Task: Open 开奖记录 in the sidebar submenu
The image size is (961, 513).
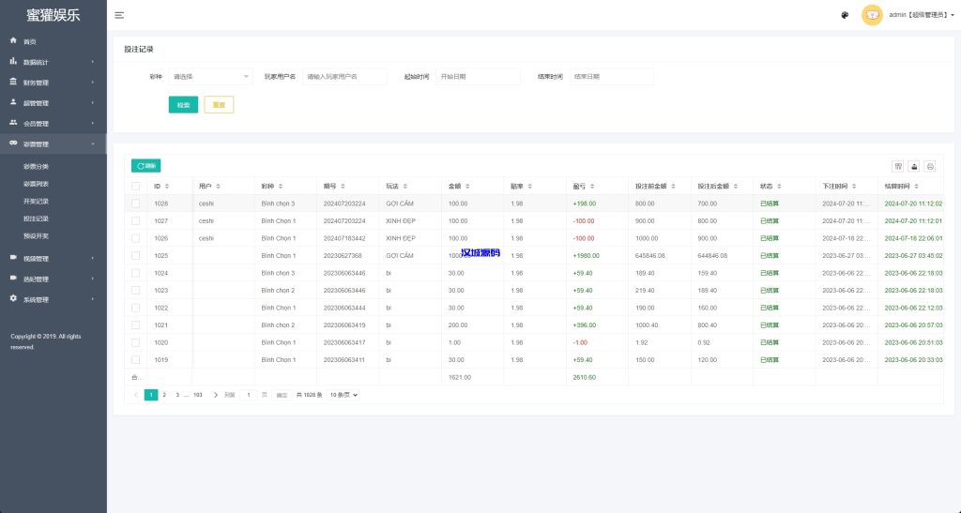Action: [x=36, y=201]
